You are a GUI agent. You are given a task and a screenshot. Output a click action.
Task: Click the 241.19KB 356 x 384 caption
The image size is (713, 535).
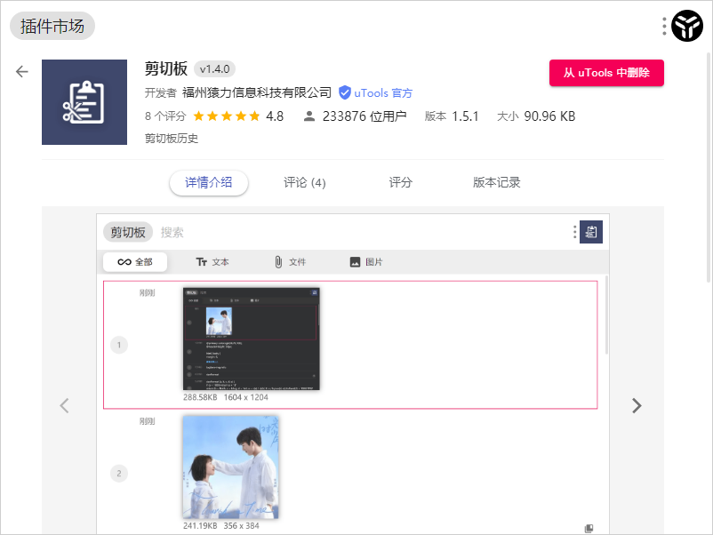click(x=221, y=526)
